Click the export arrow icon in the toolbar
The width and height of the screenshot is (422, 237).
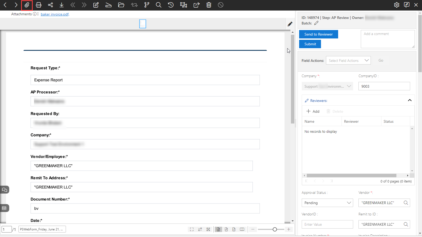(196, 5)
